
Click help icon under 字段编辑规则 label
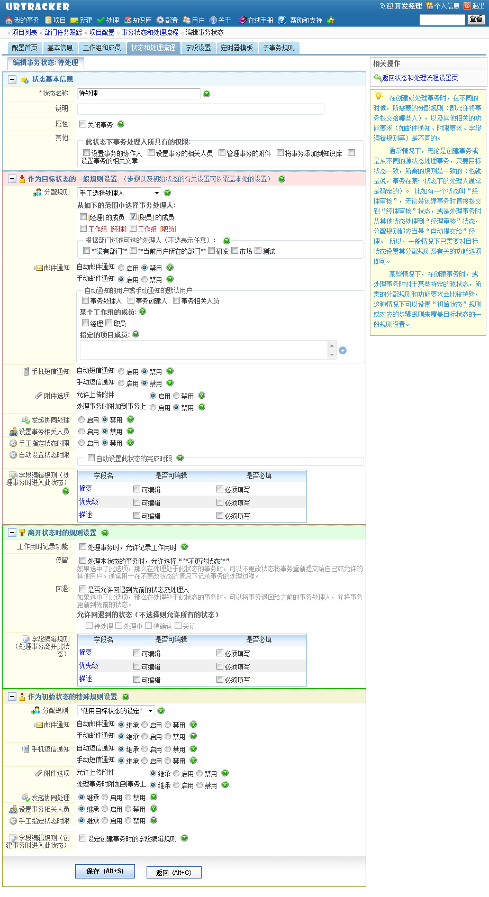66,491
